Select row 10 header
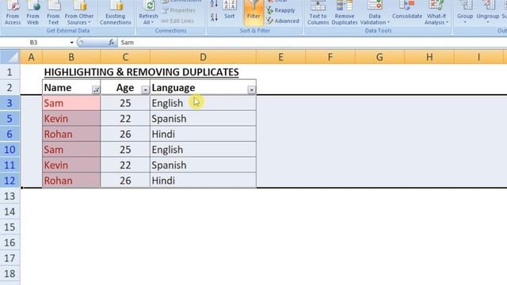Viewport: 507px width, 285px height. tap(10, 150)
